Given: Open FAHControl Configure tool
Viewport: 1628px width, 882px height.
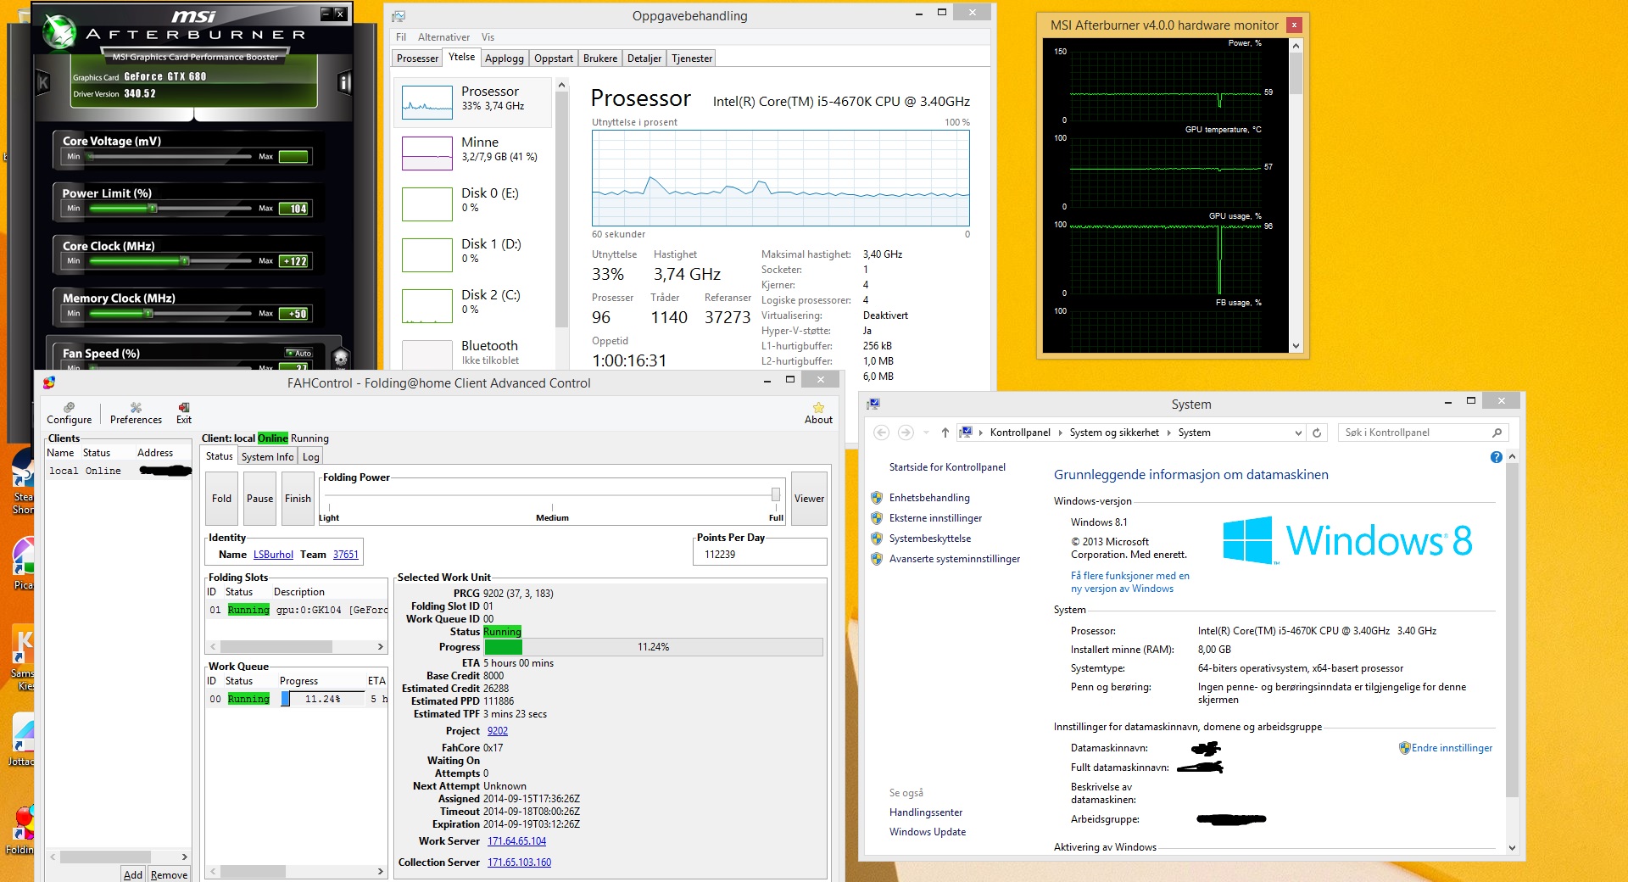Looking at the screenshot, I should pyautogui.click(x=69, y=413).
